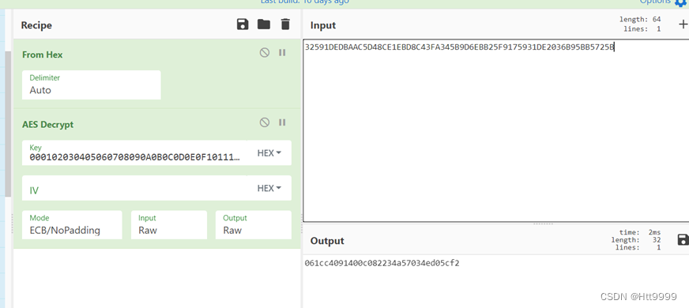Click the From Hex operation title
This screenshot has width=689, height=308.
[42, 54]
